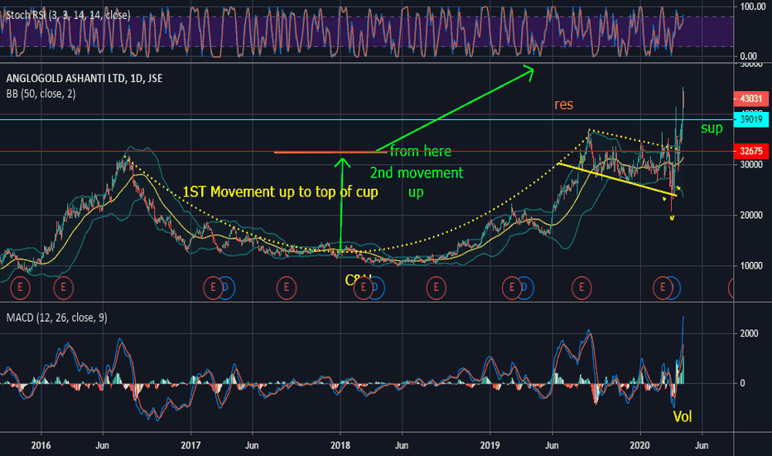Viewport: 772px width, 456px height.
Task: Click the E marker after Jun 2018
Action: 437,288
